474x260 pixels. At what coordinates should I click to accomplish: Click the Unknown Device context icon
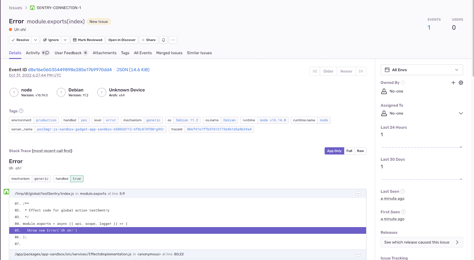pos(102,92)
